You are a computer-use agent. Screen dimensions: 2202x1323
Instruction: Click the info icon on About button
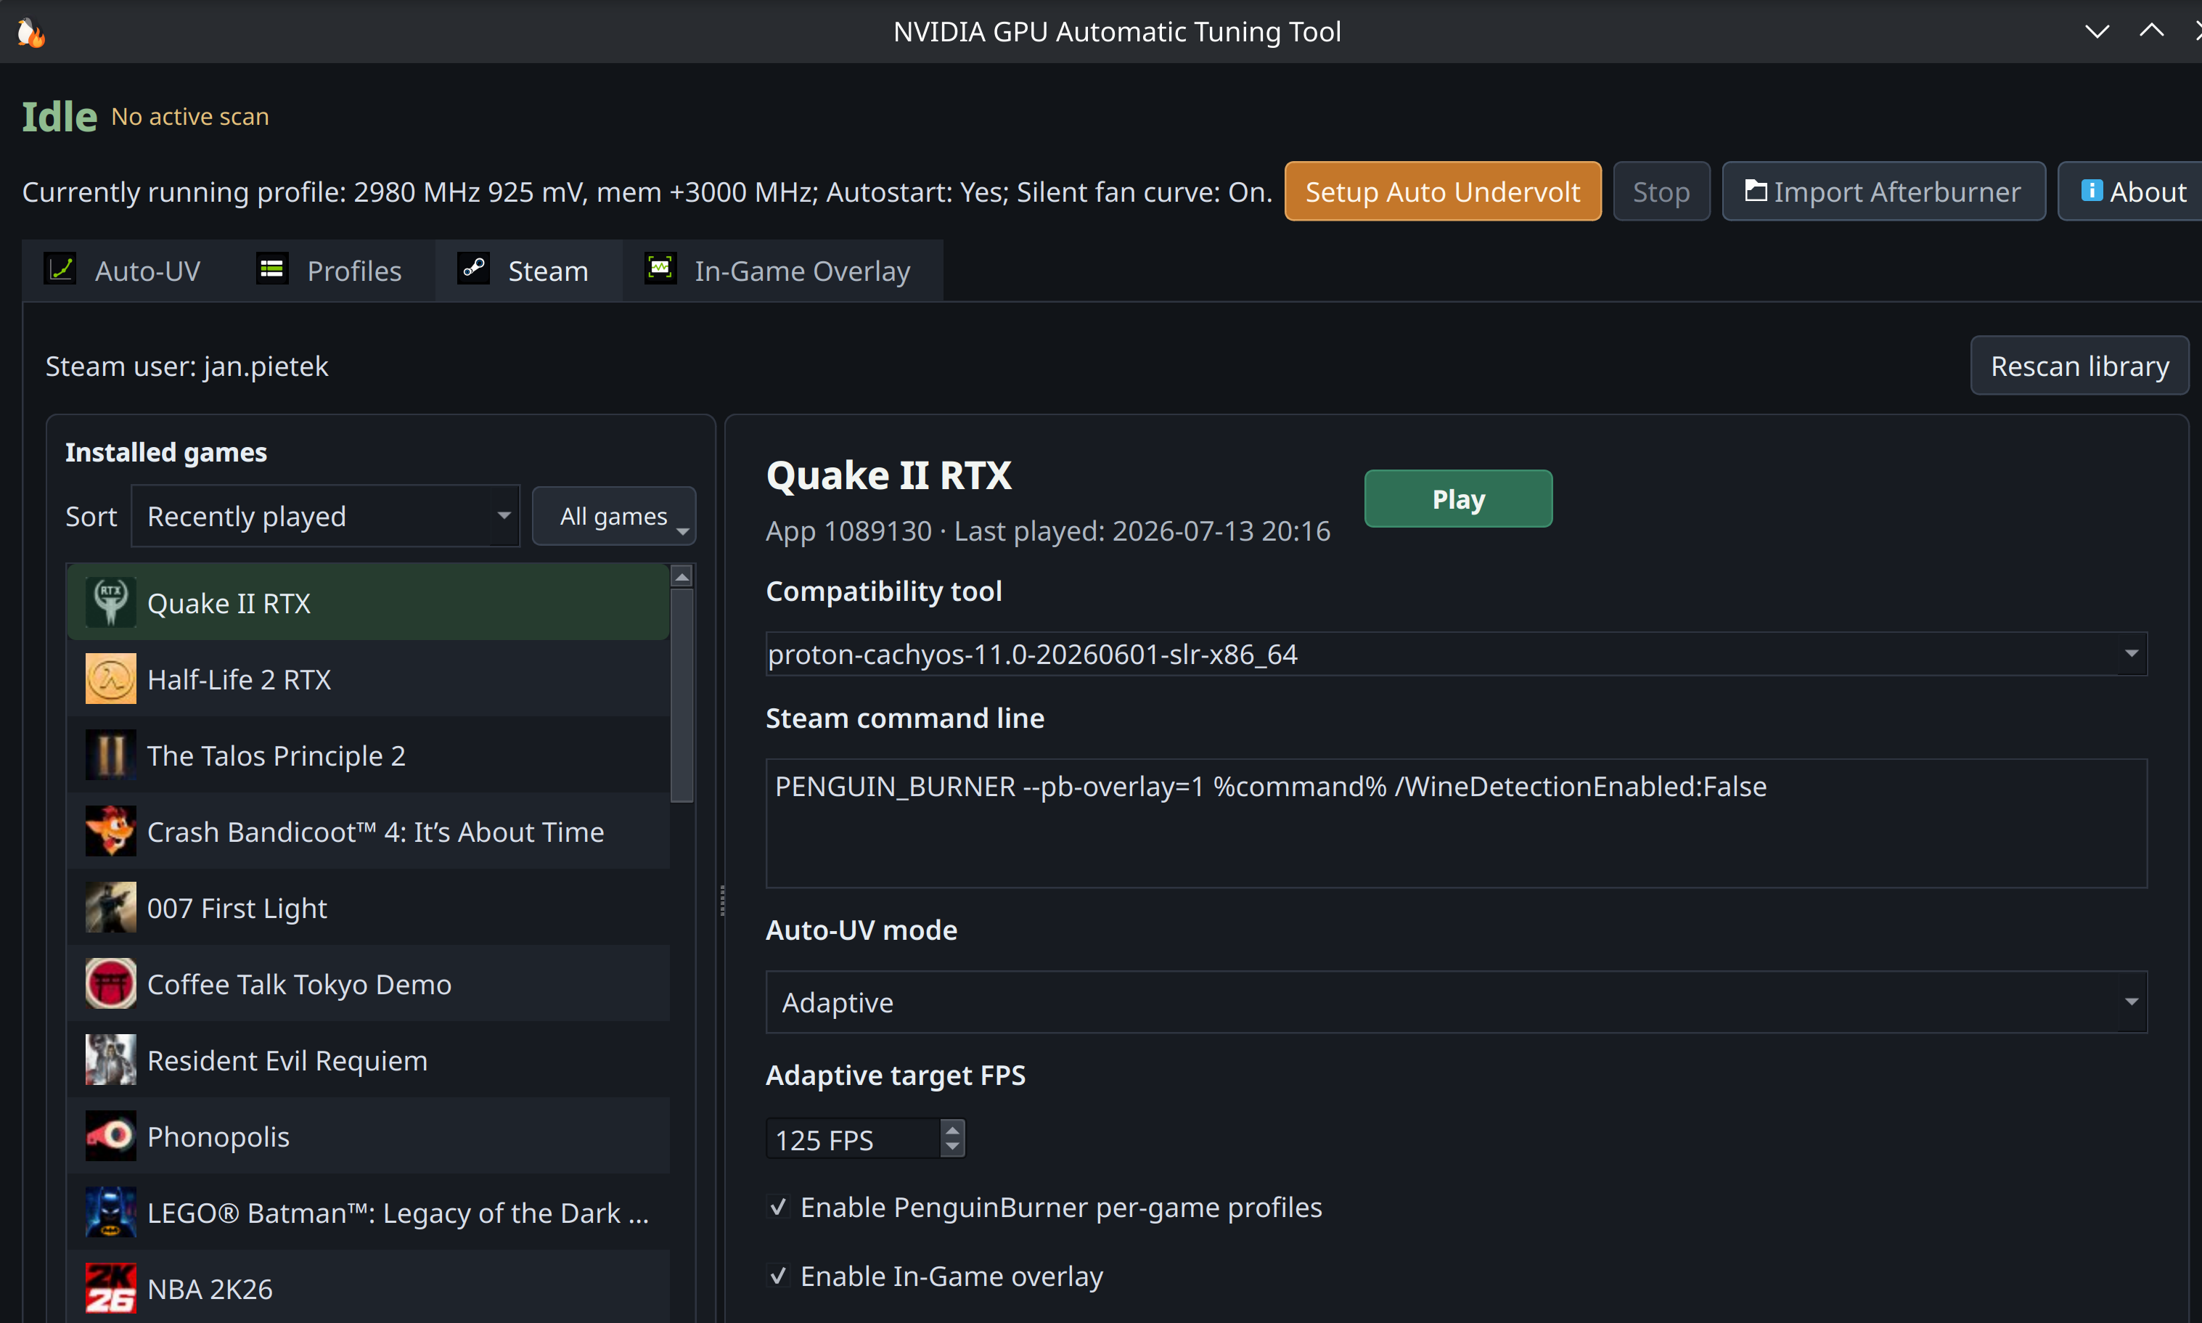tap(2092, 191)
